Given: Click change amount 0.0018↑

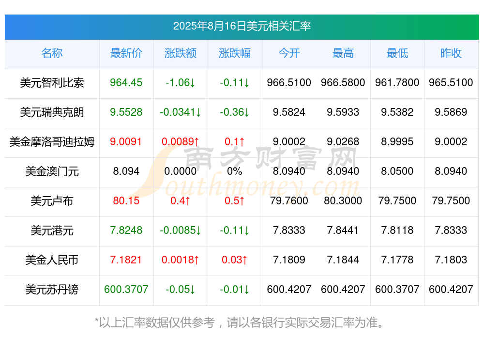Looking at the screenshot, I should click(x=181, y=260).
